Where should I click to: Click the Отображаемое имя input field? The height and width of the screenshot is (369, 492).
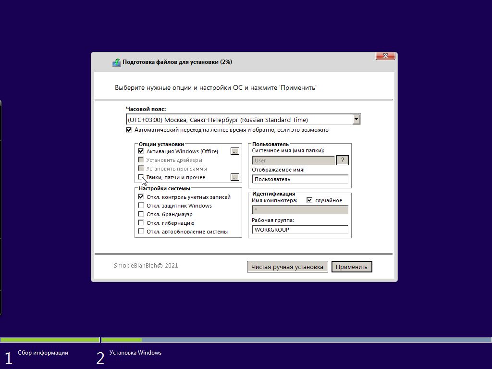point(300,179)
